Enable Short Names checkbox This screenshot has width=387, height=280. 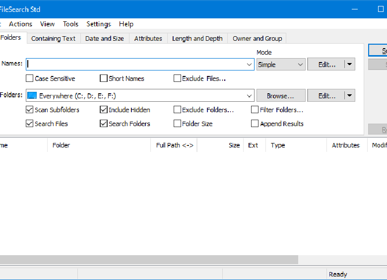[x=103, y=78]
